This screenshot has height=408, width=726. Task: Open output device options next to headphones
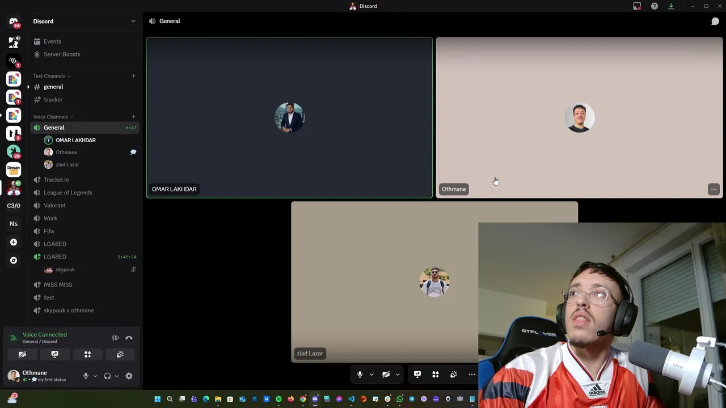(116, 376)
